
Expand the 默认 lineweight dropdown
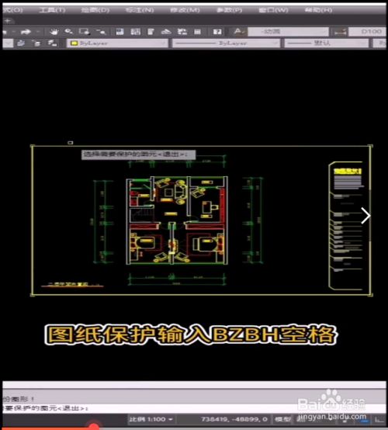[x=364, y=43]
